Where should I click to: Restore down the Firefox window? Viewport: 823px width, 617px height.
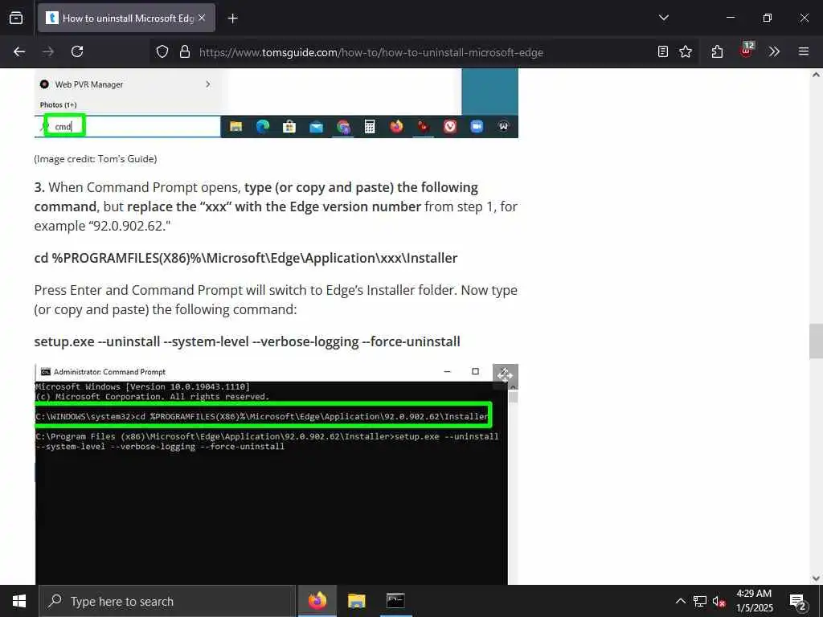click(x=768, y=18)
